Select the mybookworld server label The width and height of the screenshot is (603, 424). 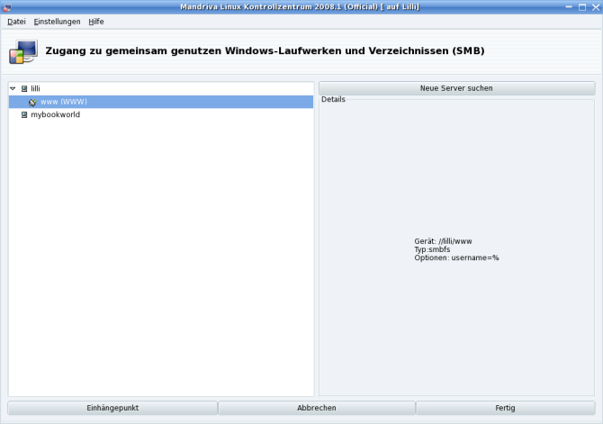(55, 114)
